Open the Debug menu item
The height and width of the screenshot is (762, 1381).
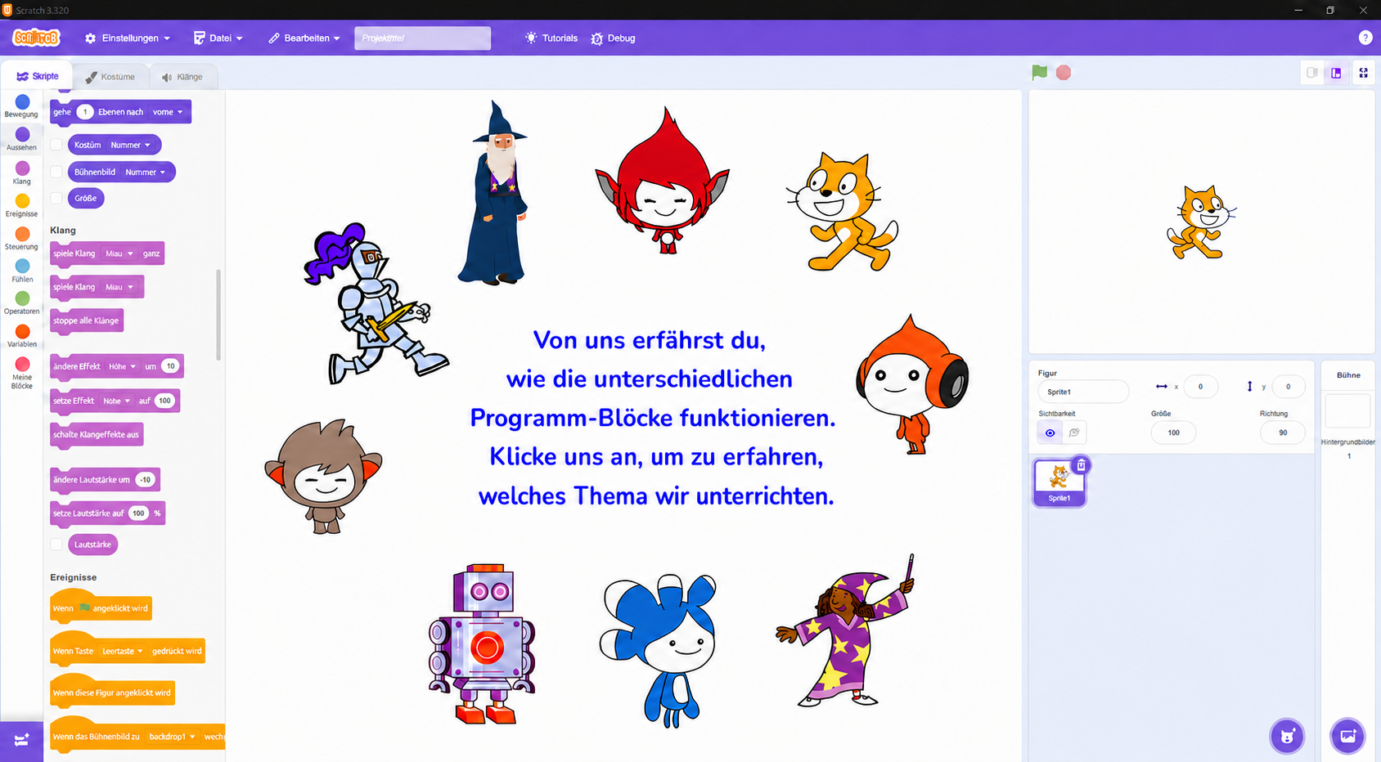(613, 38)
